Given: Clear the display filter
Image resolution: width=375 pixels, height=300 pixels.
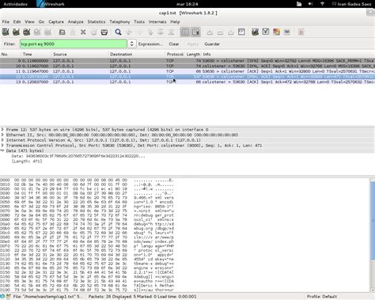Looking at the screenshot, I should [x=174, y=44].
